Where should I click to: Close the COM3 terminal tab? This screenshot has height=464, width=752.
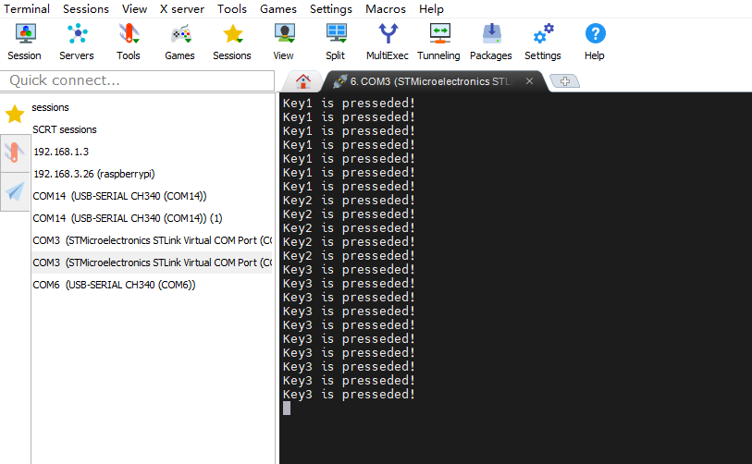pyautogui.click(x=529, y=80)
